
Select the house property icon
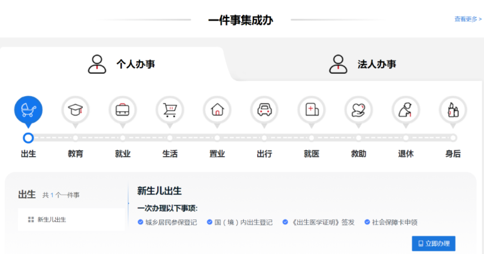217,110
